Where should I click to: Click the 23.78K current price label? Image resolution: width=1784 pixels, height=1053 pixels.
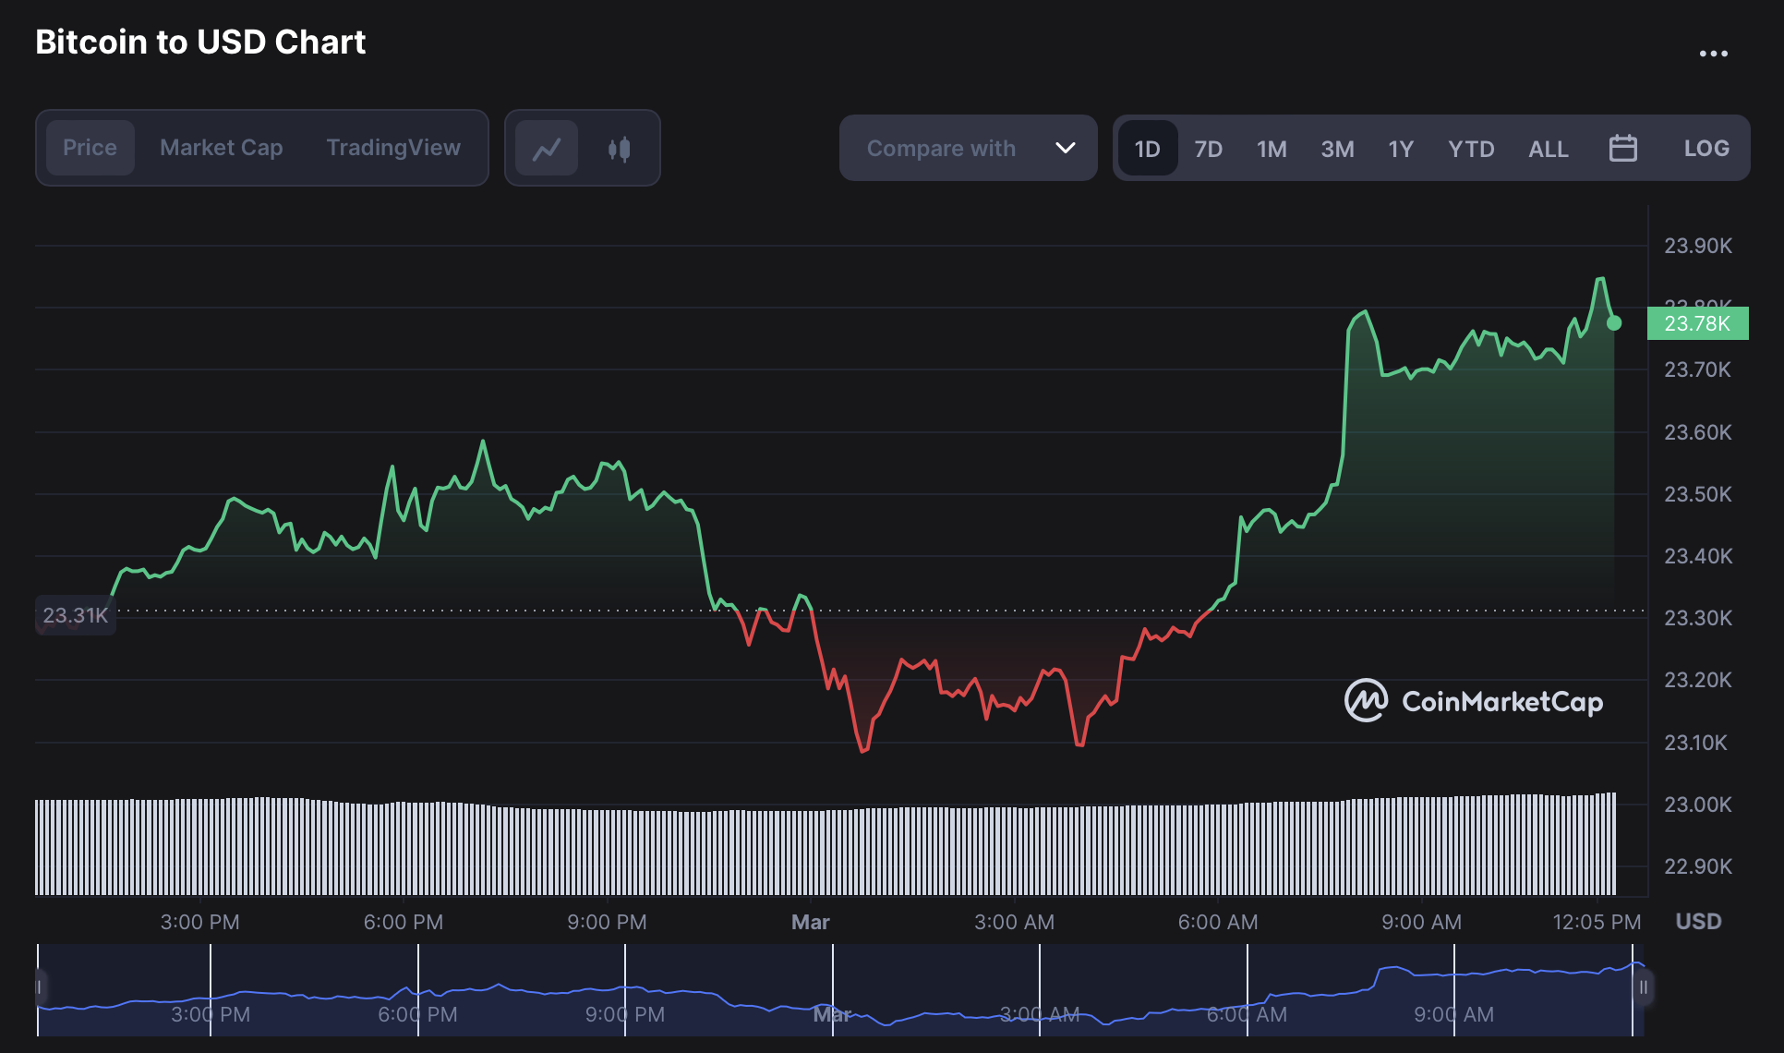point(1696,323)
